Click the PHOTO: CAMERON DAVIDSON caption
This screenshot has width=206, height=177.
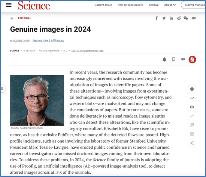[x=27, y=128]
